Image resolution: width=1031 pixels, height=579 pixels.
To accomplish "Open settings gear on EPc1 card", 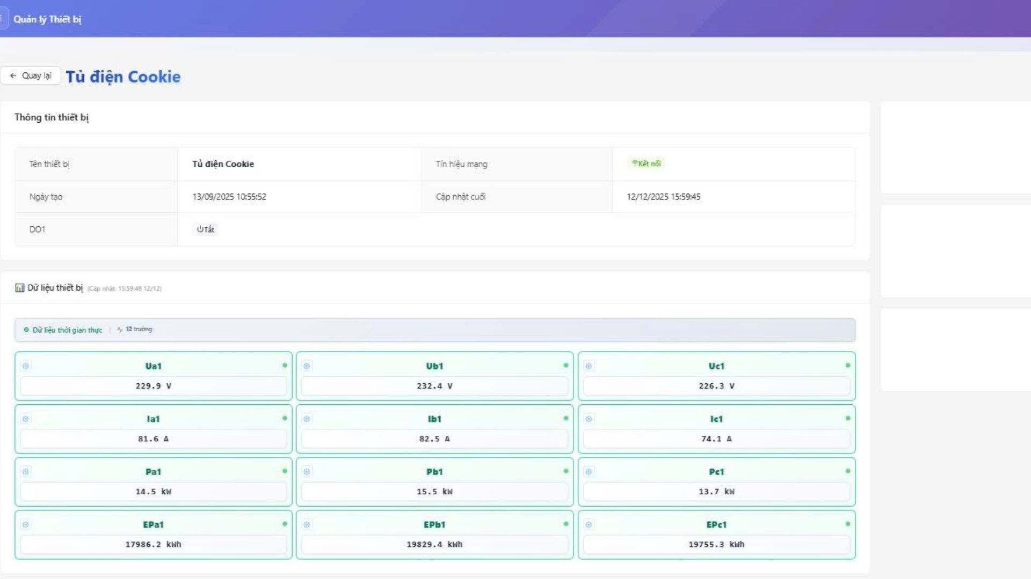I will coord(589,525).
